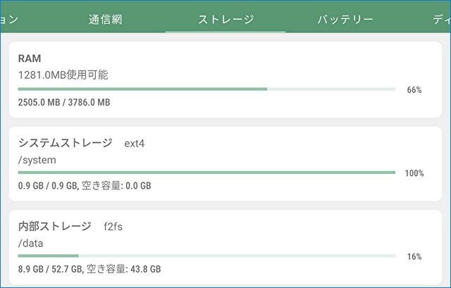The width and height of the screenshot is (451, 288).
Task: Click the /data storage progress bar
Action: point(206,256)
